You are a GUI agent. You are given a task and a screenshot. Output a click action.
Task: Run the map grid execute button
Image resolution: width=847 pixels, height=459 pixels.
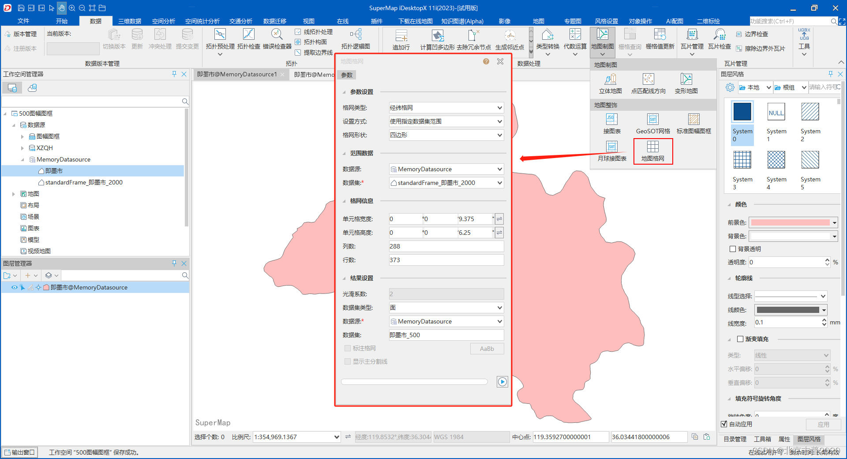click(502, 382)
